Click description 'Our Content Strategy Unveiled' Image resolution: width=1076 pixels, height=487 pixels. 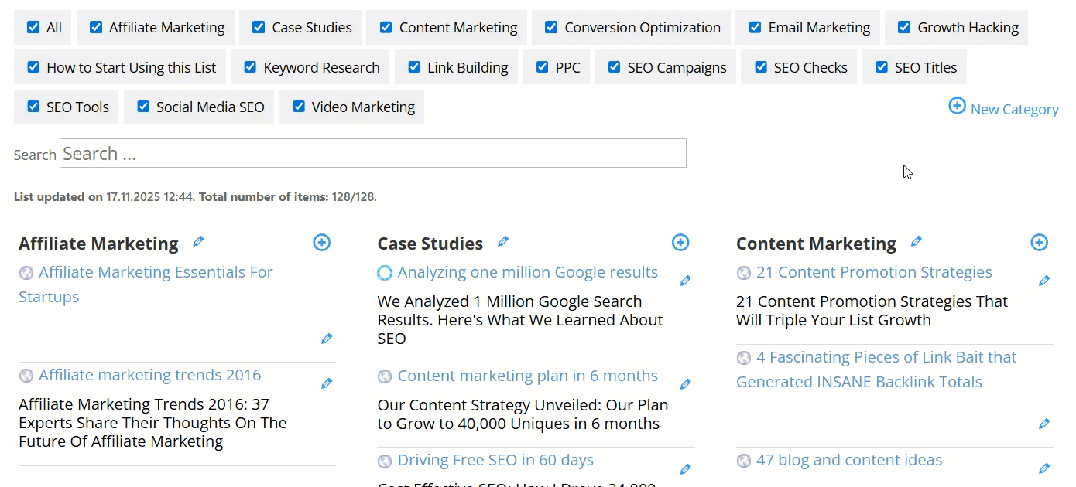pyautogui.click(x=523, y=414)
